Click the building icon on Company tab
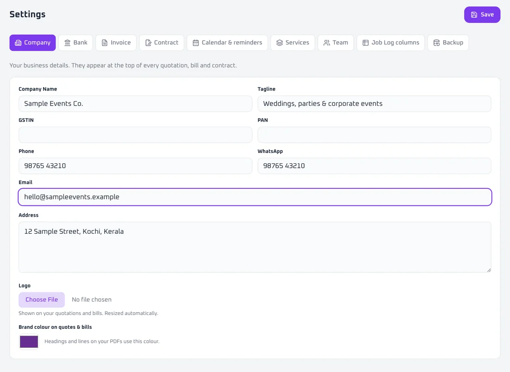Screen dimensions: 510x372 point(18,43)
